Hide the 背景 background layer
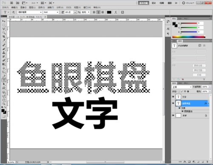The image size is (213, 165). click(173, 116)
